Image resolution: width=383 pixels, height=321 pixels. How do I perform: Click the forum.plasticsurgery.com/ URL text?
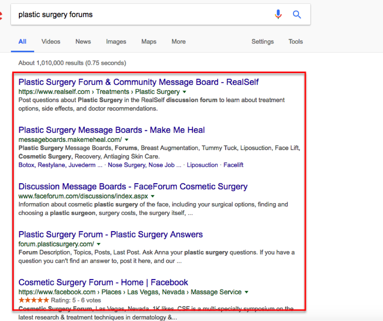tap(56, 244)
